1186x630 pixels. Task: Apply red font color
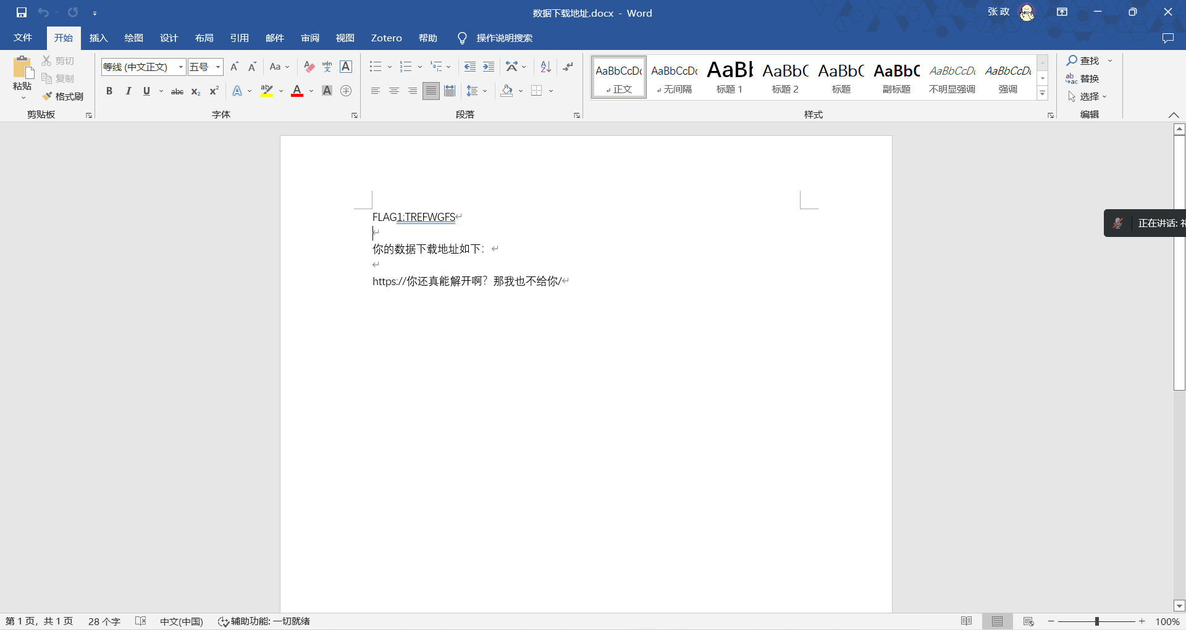click(x=297, y=91)
